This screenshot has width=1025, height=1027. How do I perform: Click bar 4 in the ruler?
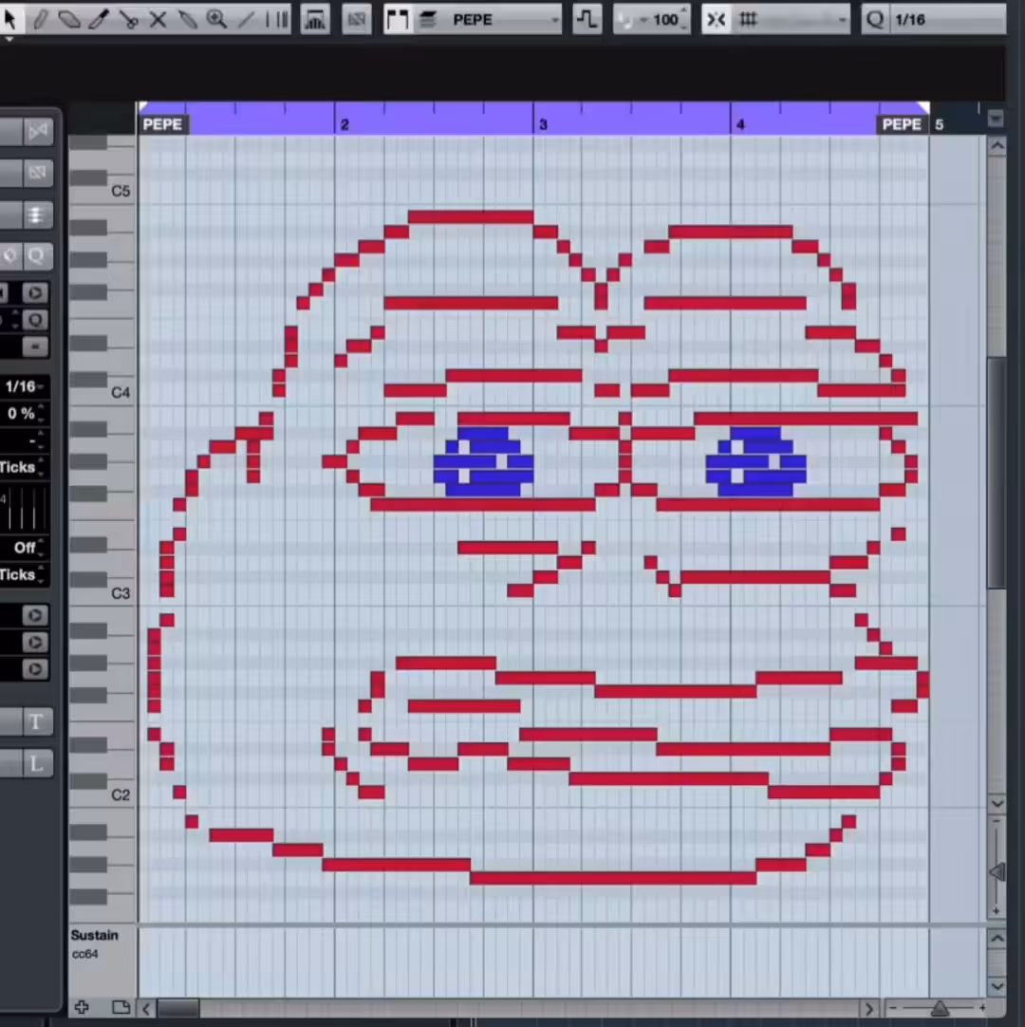point(740,124)
